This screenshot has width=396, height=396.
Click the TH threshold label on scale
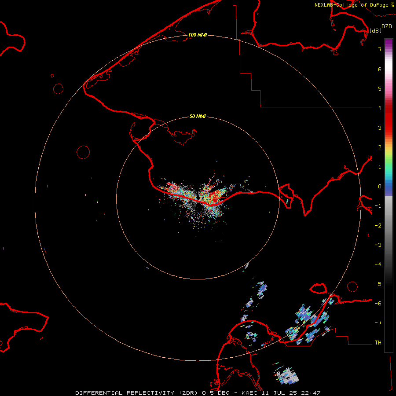point(378,343)
